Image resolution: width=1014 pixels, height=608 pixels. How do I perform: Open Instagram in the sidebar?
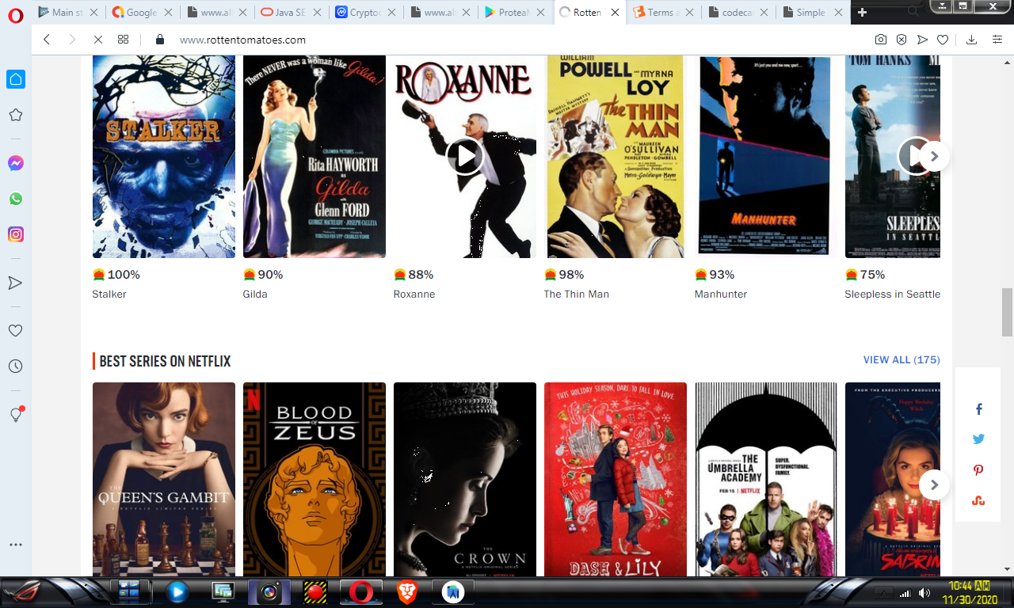(x=16, y=234)
